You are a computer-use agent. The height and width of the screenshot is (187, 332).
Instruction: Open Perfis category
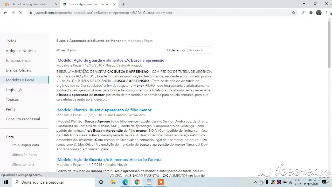[10, 109]
